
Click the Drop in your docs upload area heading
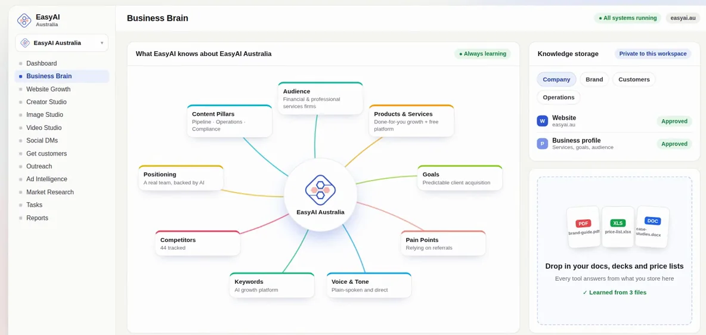tap(614, 266)
